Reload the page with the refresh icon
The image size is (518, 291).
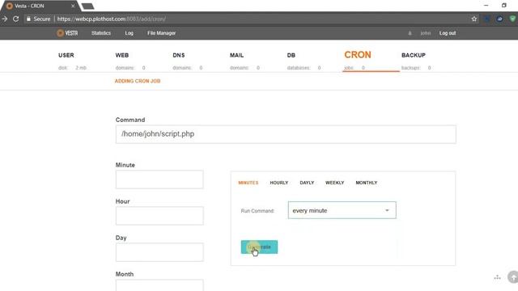click(x=16, y=19)
